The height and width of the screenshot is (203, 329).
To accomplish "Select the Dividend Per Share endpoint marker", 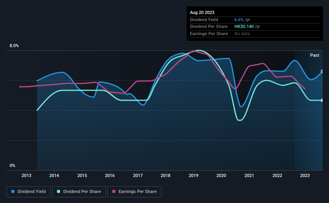I will point(322,100).
